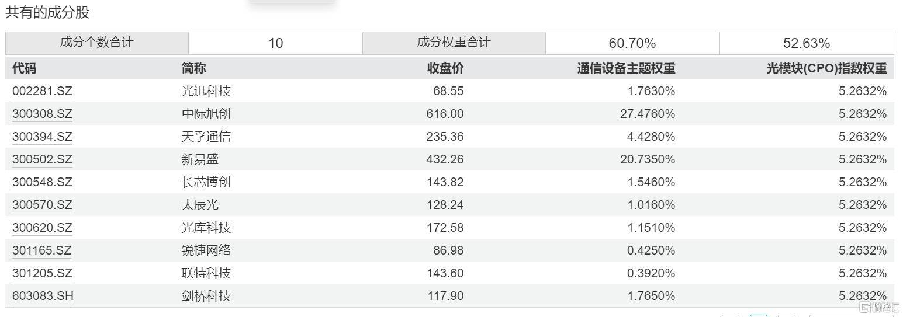The image size is (903, 317).
Task: Click the 成分个数合计 value 10 cell
Action: [275, 43]
